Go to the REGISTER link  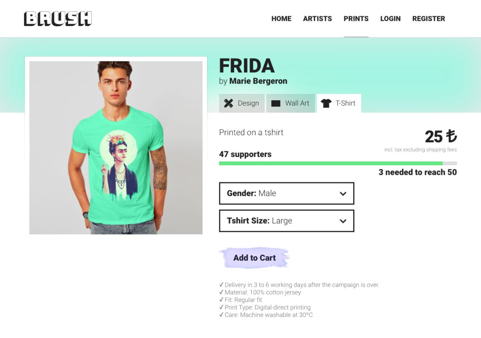click(428, 19)
